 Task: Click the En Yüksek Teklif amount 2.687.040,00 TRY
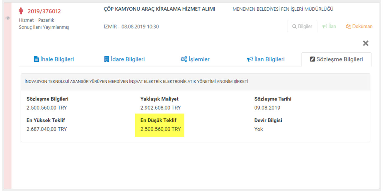[x=47, y=129]
